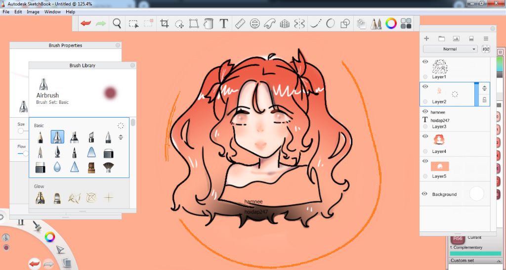Viewport: 506px width, 270px height.
Task: Click the Brush Library scrollbar
Action: coord(133,123)
